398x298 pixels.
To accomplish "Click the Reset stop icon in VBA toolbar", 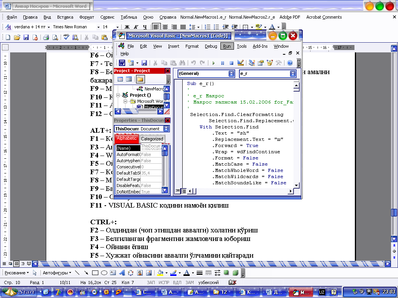I will [231, 63].
